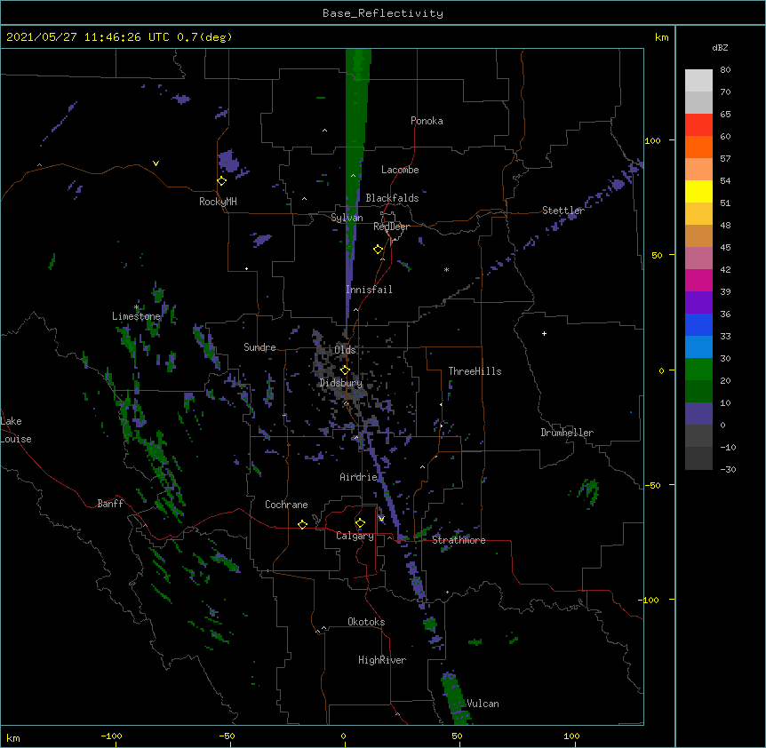Click the 80 value in the dBZ legend
The image size is (766, 748).
point(725,70)
